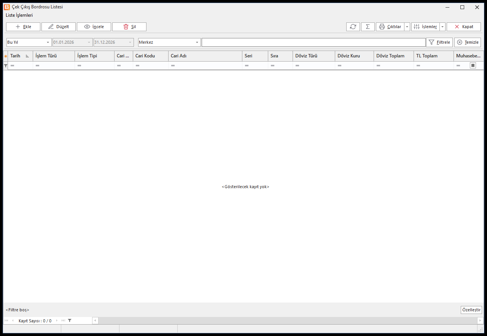Screen dimensions: 487x336
Task: Expand the Çıktılar dropdown arrow
Action: coord(407,27)
